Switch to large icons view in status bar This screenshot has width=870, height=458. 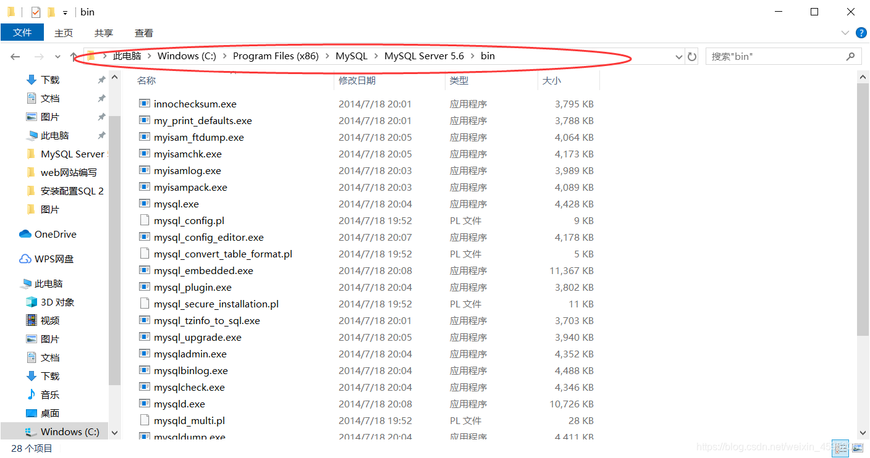point(857,447)
